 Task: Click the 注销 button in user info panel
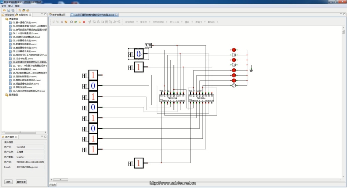point(8,182)
